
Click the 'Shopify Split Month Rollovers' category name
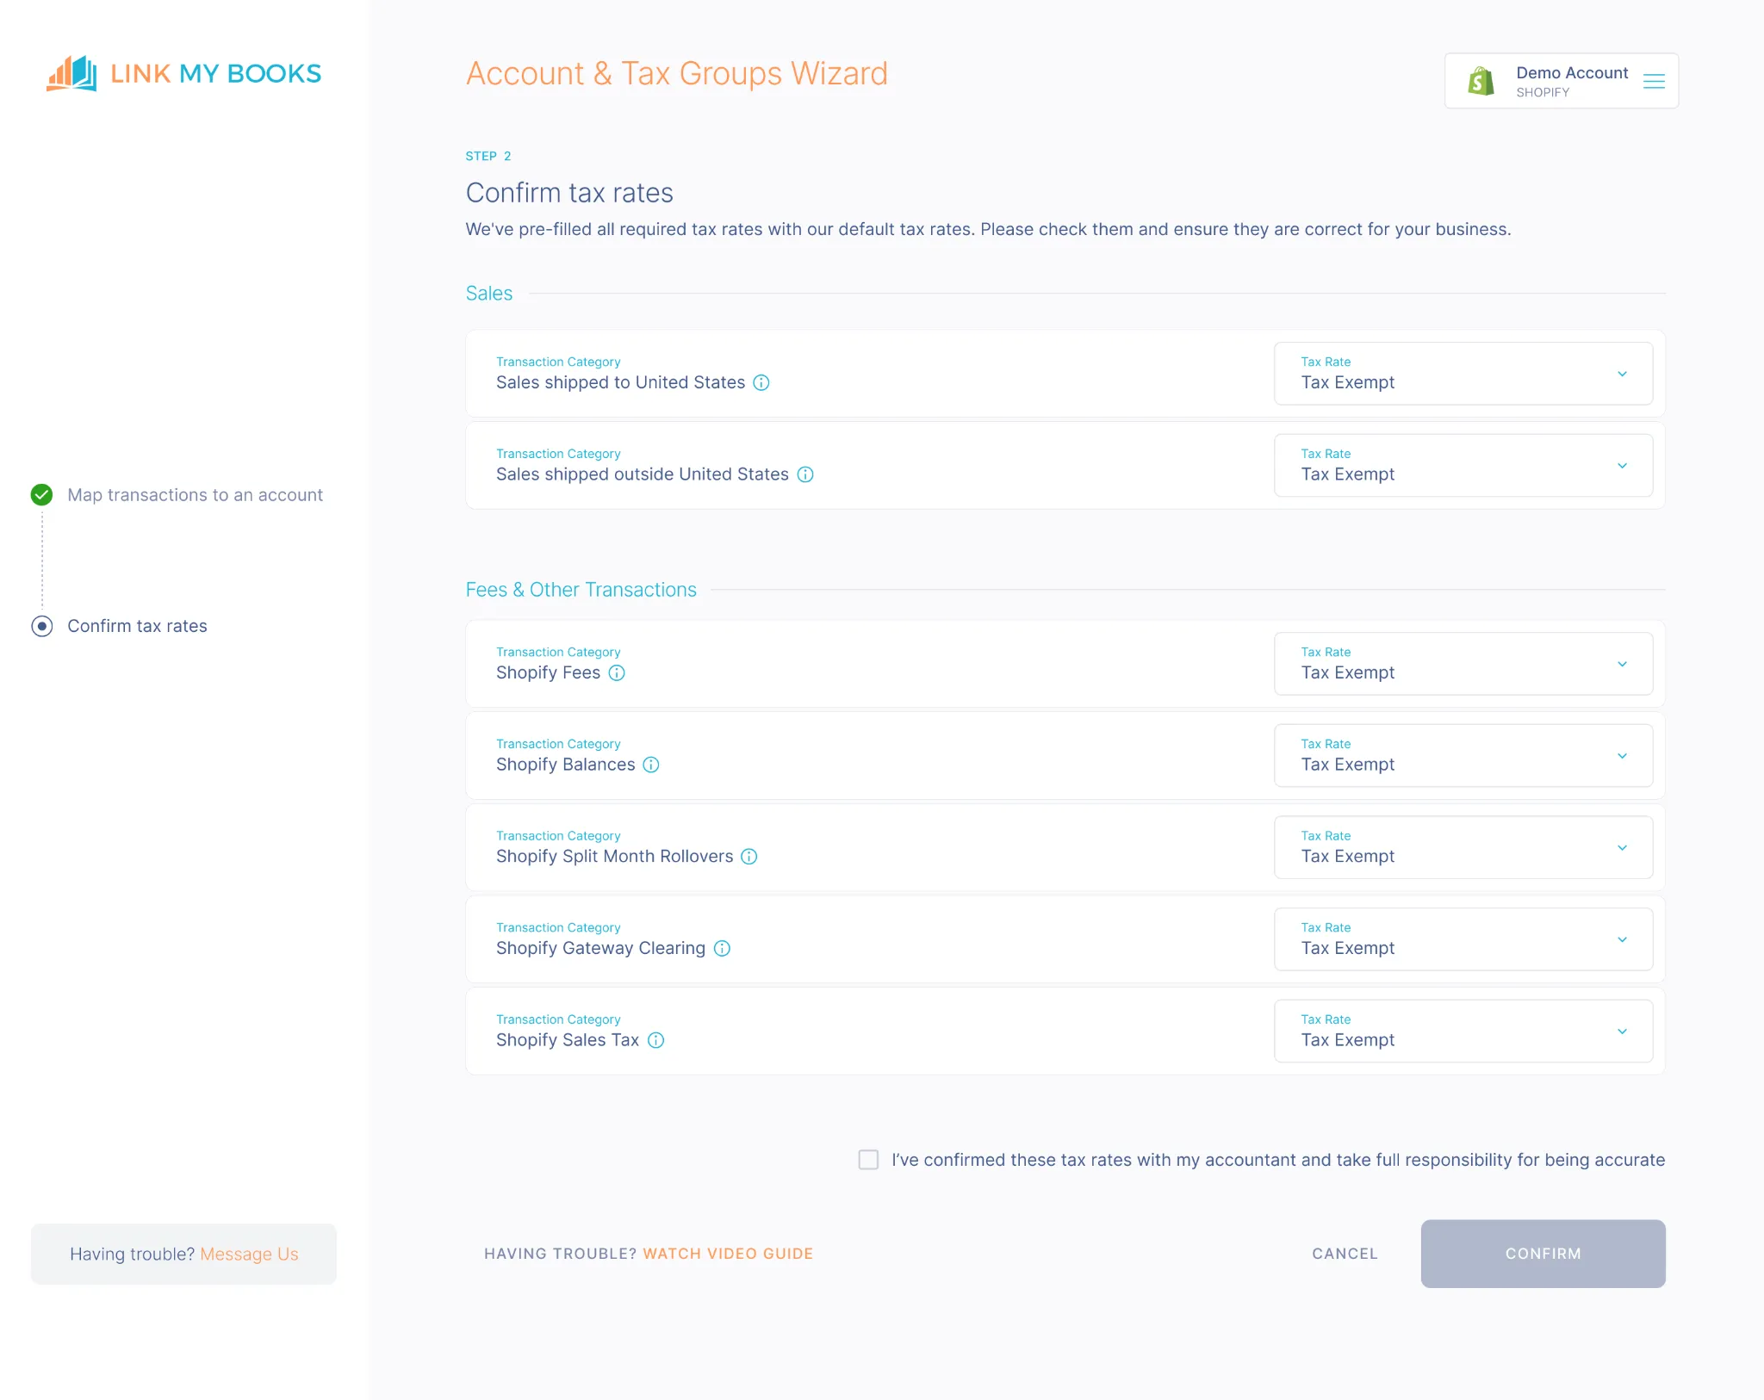pyautogui.click(x=614, y=856)
